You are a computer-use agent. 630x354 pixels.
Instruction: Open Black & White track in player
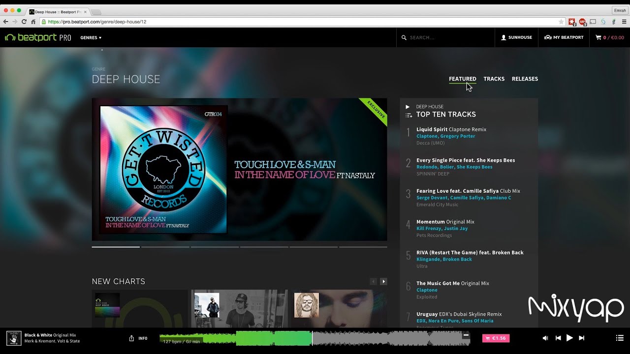50,335
